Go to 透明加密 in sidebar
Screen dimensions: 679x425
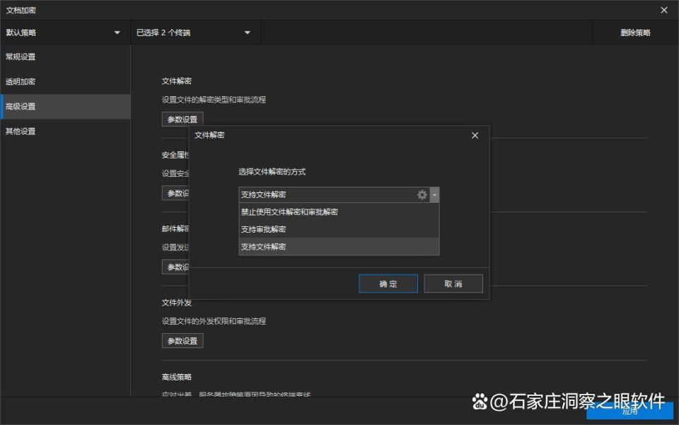[x=65, y=81]
